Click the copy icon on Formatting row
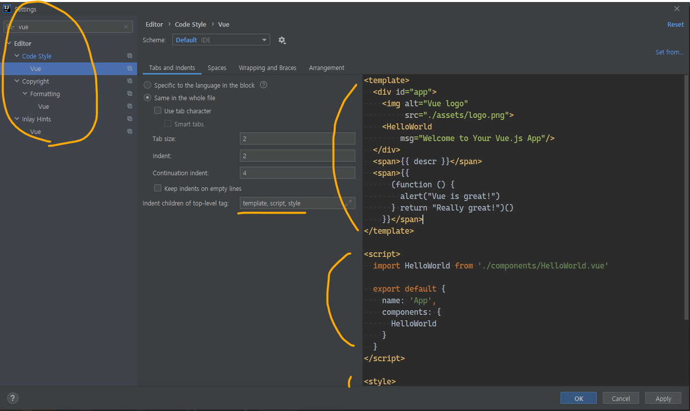 (130, 94)
